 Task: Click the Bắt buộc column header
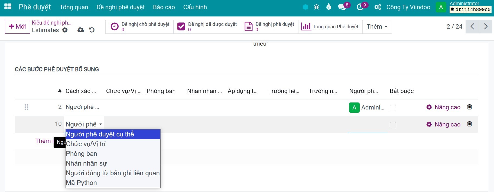[402, 91]
